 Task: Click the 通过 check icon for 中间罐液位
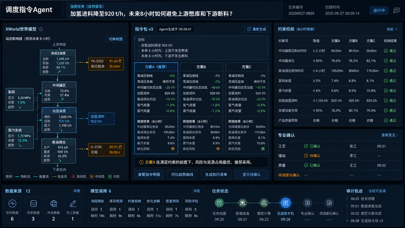386,61
